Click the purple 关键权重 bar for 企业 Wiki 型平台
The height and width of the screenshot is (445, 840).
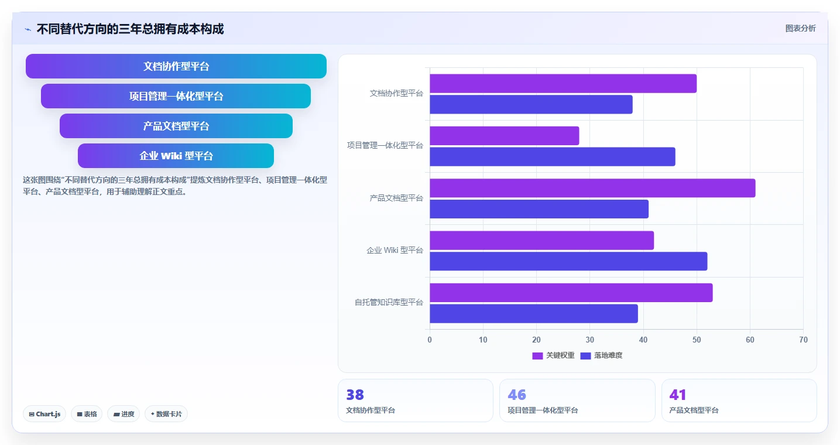542,241
